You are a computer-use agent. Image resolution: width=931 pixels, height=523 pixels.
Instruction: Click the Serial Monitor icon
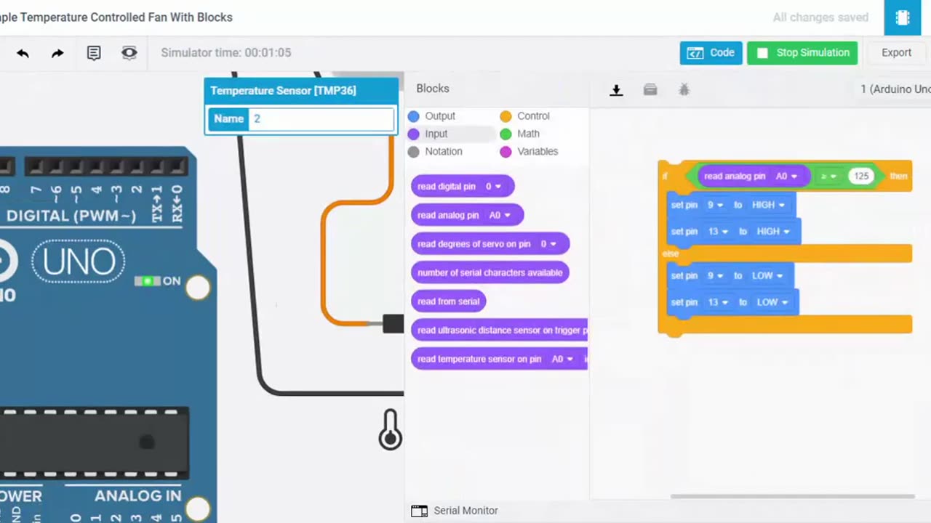pos(419,511)
